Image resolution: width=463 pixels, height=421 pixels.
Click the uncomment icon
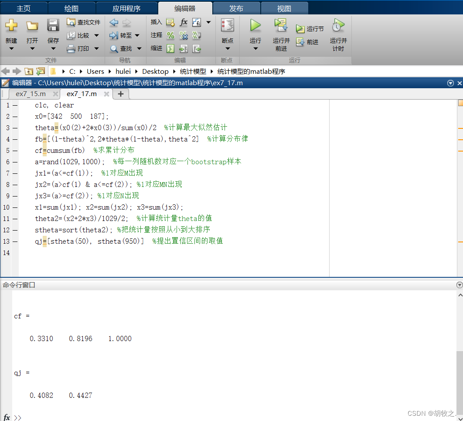(184, 35)
